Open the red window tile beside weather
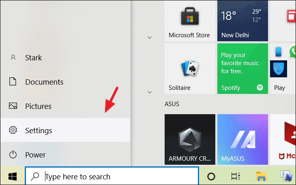The height and width of the screenshot is (185, 296). click(x=283, y=21)
